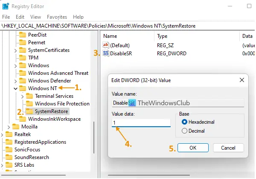Collapse the Windows NT key
The height and width of the screenshot is (179, 256).
[x=15, y=89]
